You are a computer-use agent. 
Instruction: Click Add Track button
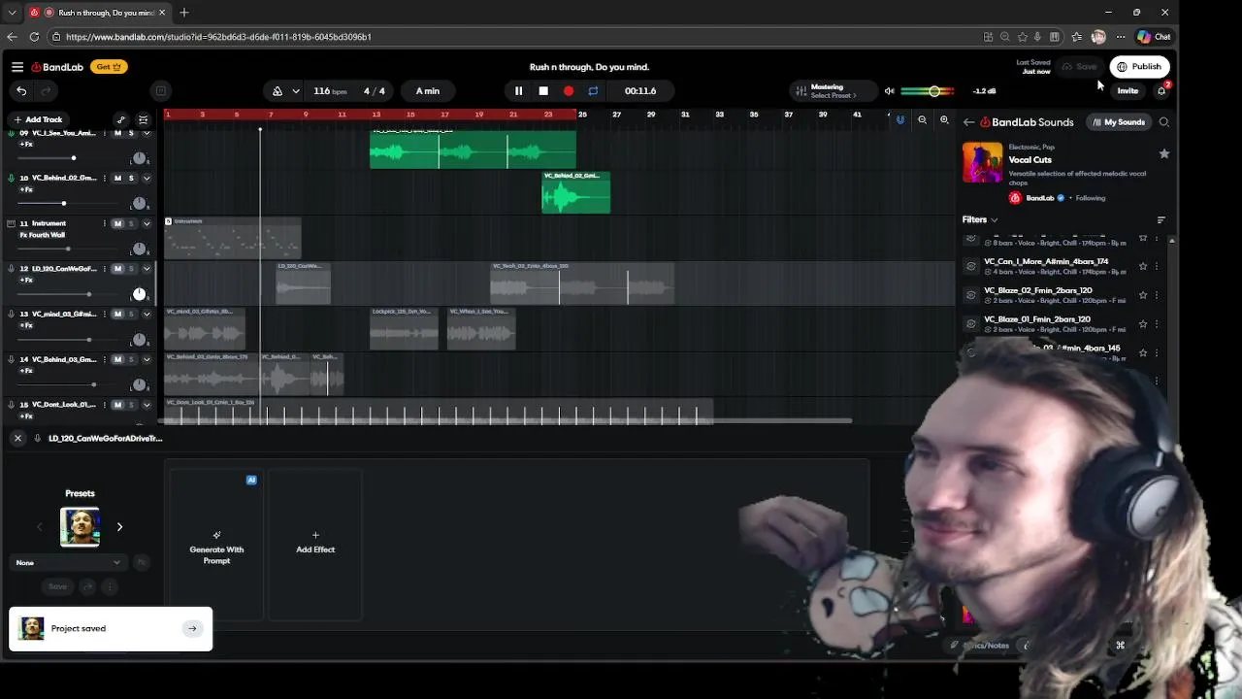coord(38,119)
